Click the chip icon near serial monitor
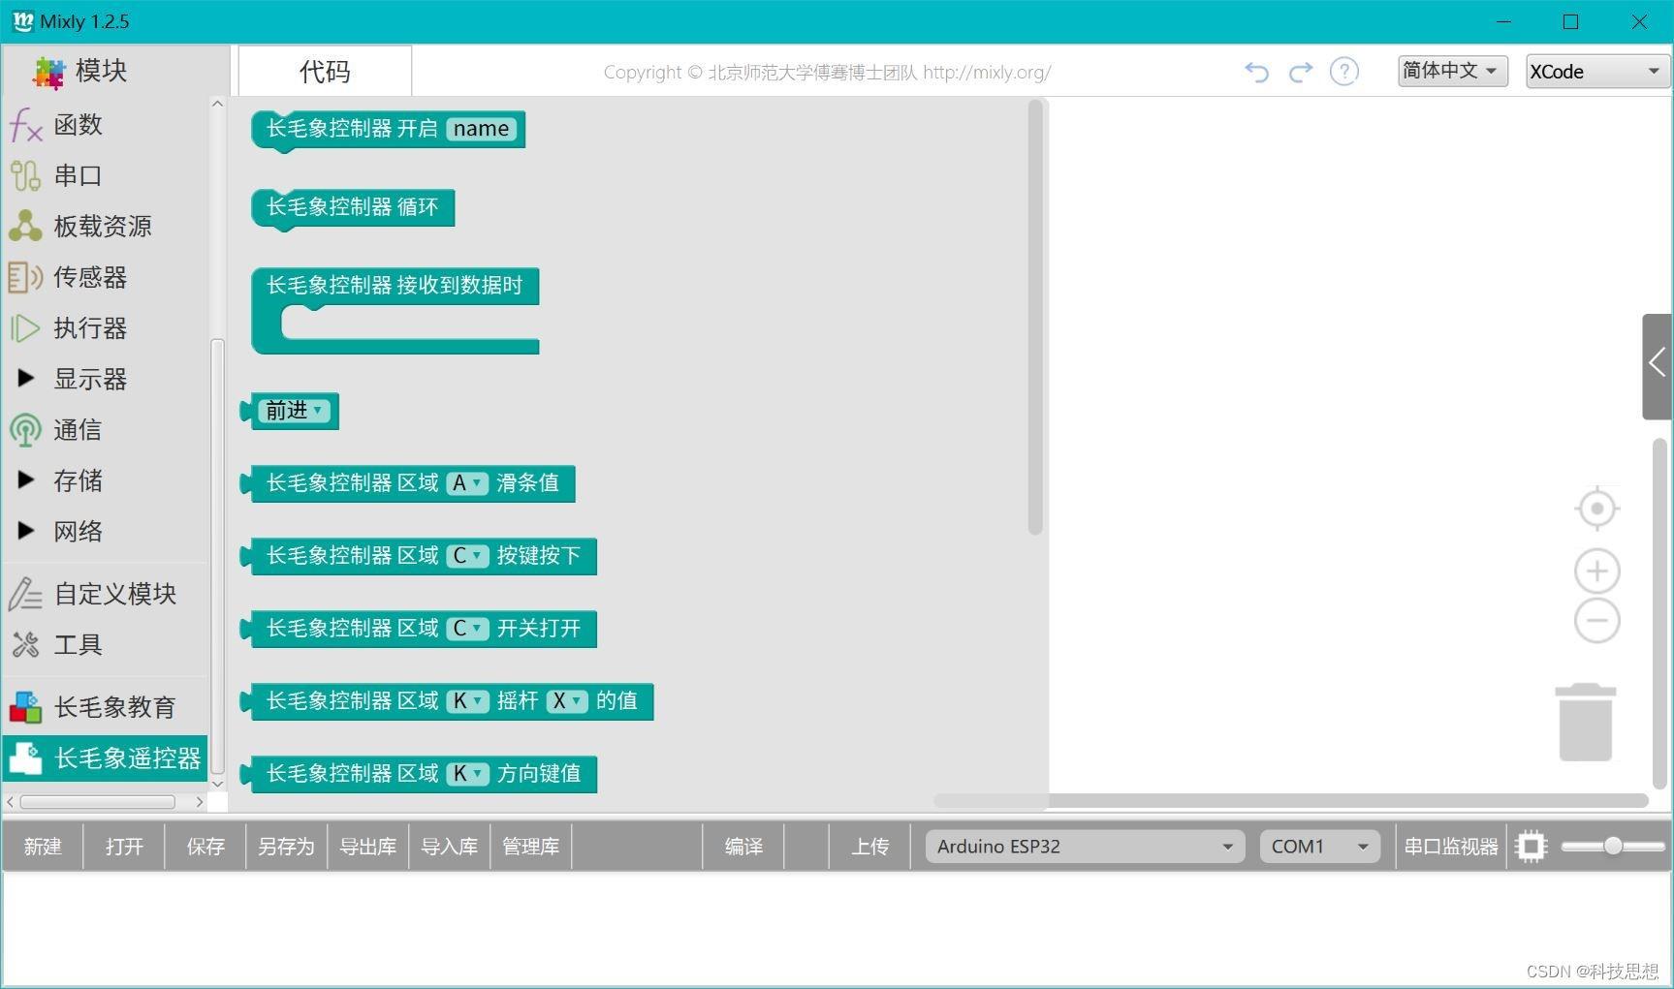 pyautogui.click(x=1531, y=847)
